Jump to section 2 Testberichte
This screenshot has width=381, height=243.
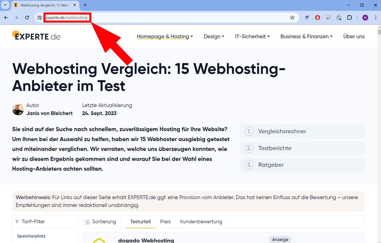point(302,148)
